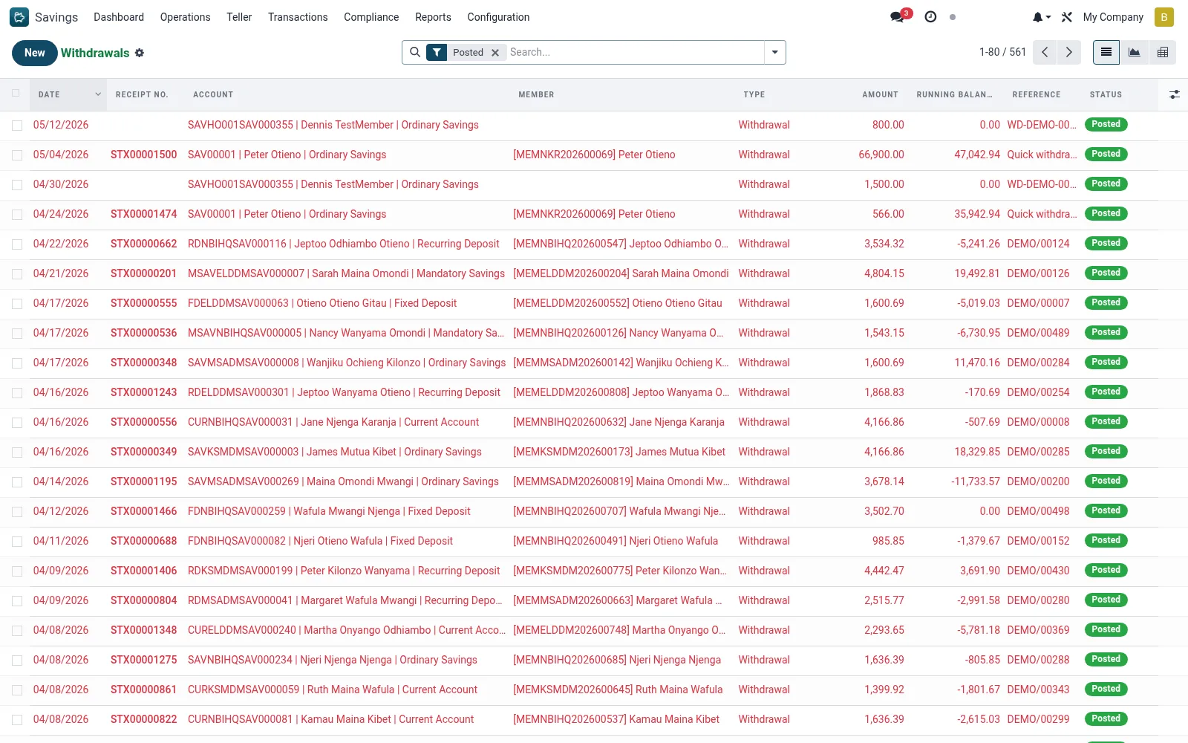Click the search magnifier icon
Screen dimensions: 1188x743
[x=415, y=52]
